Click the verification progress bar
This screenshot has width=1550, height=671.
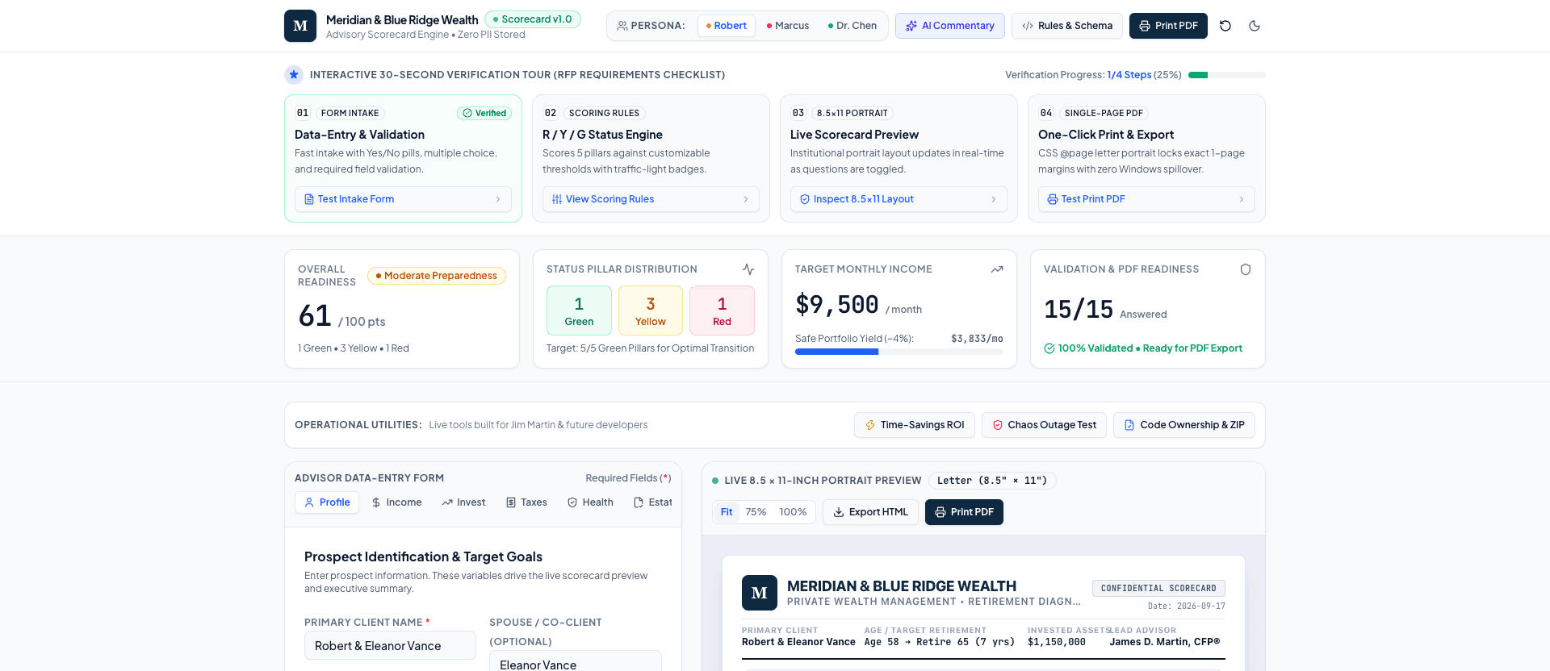[1227, 75]
